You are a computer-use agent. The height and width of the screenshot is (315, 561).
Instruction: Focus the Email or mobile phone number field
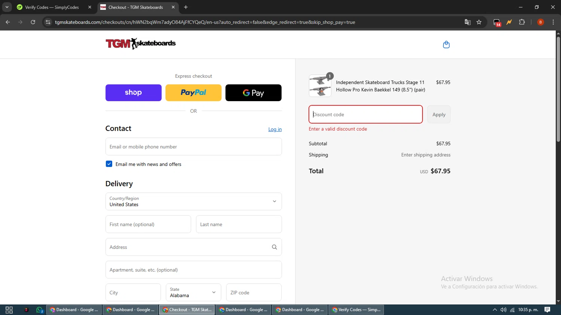coord(194,147)
